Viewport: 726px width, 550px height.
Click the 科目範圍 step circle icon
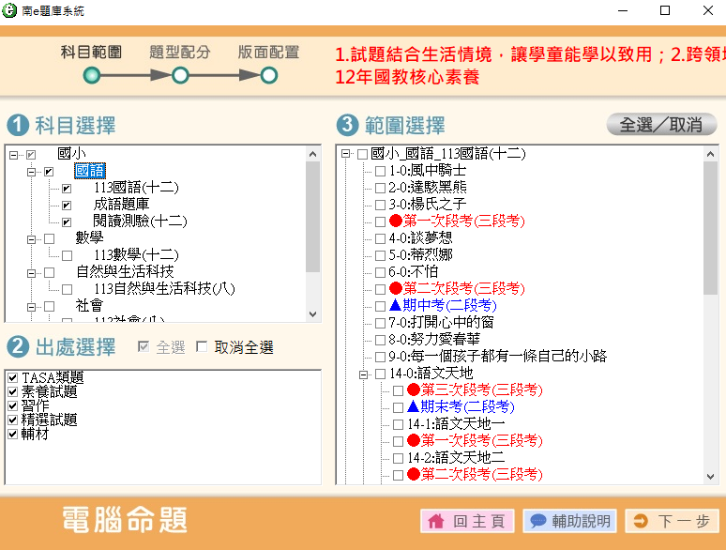coord(91,75)
